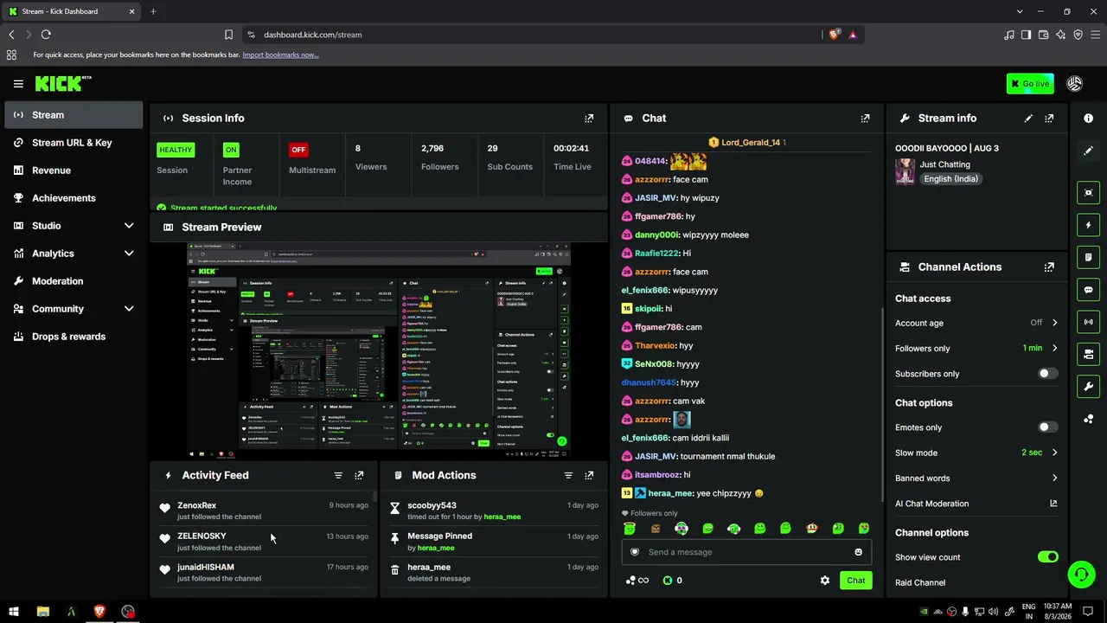Viewport: 1107px width, 623px height.
Task: Pop out the Activity Feed panel
Action: coord(359,476)
